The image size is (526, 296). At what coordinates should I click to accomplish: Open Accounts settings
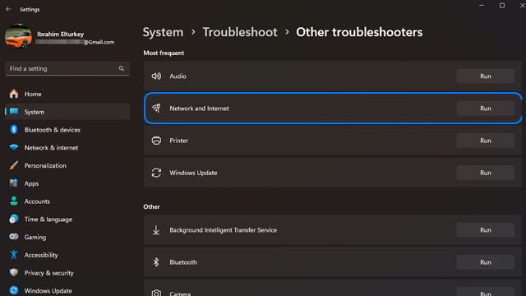(x=67, y=201)
